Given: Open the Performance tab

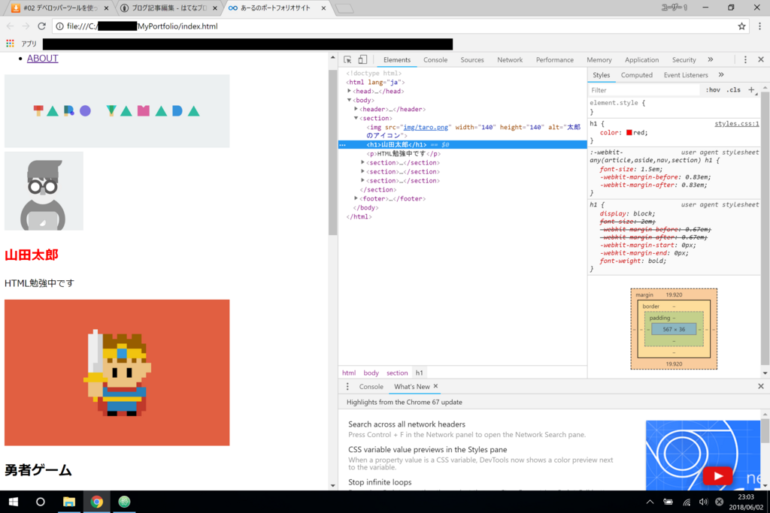Looking at the screenshot, I should [554, 60].
